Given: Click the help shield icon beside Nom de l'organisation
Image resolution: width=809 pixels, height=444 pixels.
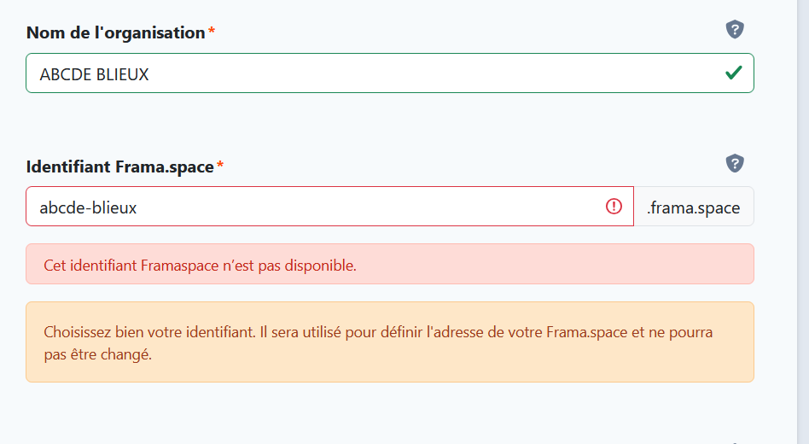Looking at the screenshot, I should click(x=735, y=30).
